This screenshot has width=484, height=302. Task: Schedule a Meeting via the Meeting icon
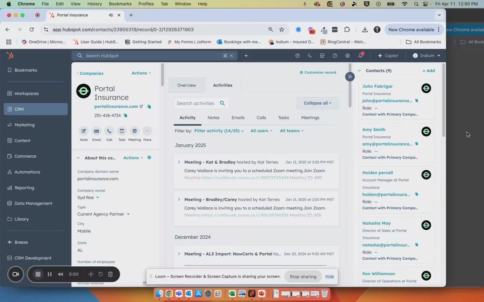[x=134, y=131]
